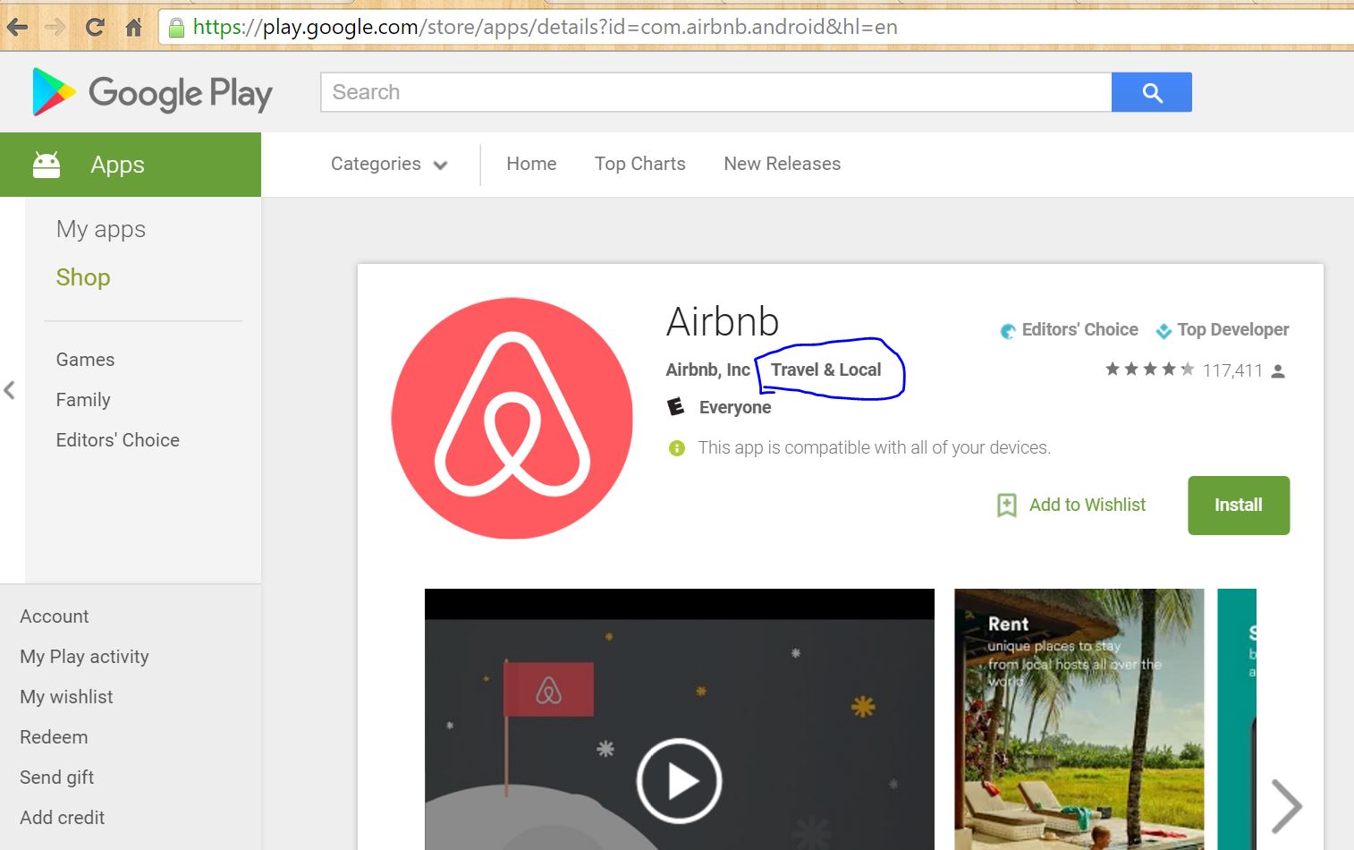Click the Top Developer badge
Image resolution: width=1354 pixels, height=850 pixels.
(x=1223, y=330)
